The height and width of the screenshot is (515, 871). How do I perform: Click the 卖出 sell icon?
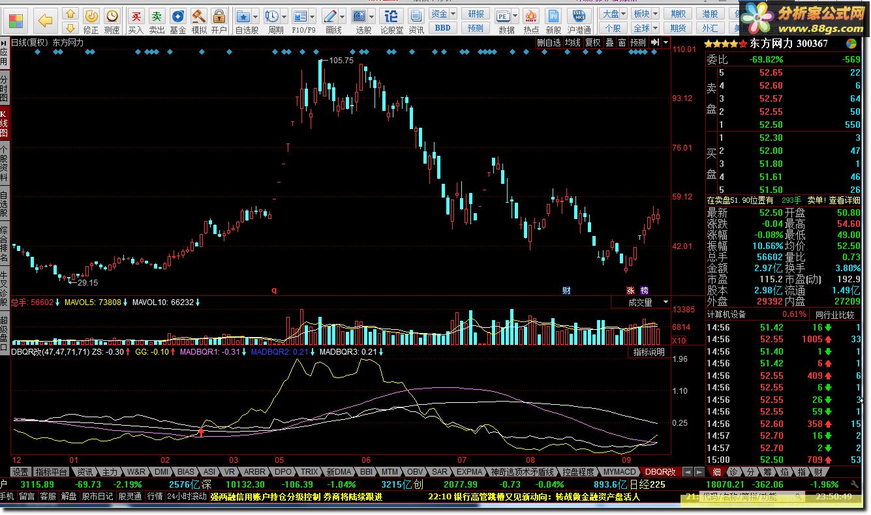tap(157, 21)
